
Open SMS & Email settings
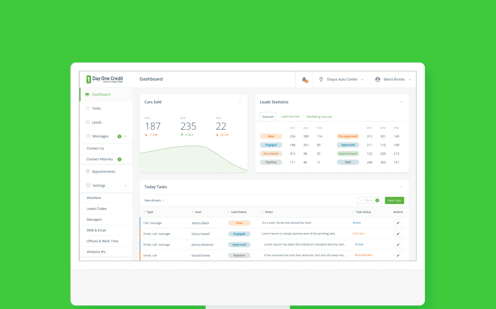pos(106,230)
